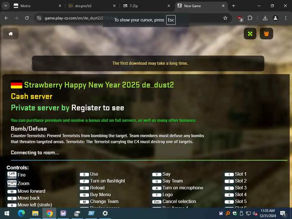Click the B Buy Menu control
292x219 pixels.
pos(95,195)
